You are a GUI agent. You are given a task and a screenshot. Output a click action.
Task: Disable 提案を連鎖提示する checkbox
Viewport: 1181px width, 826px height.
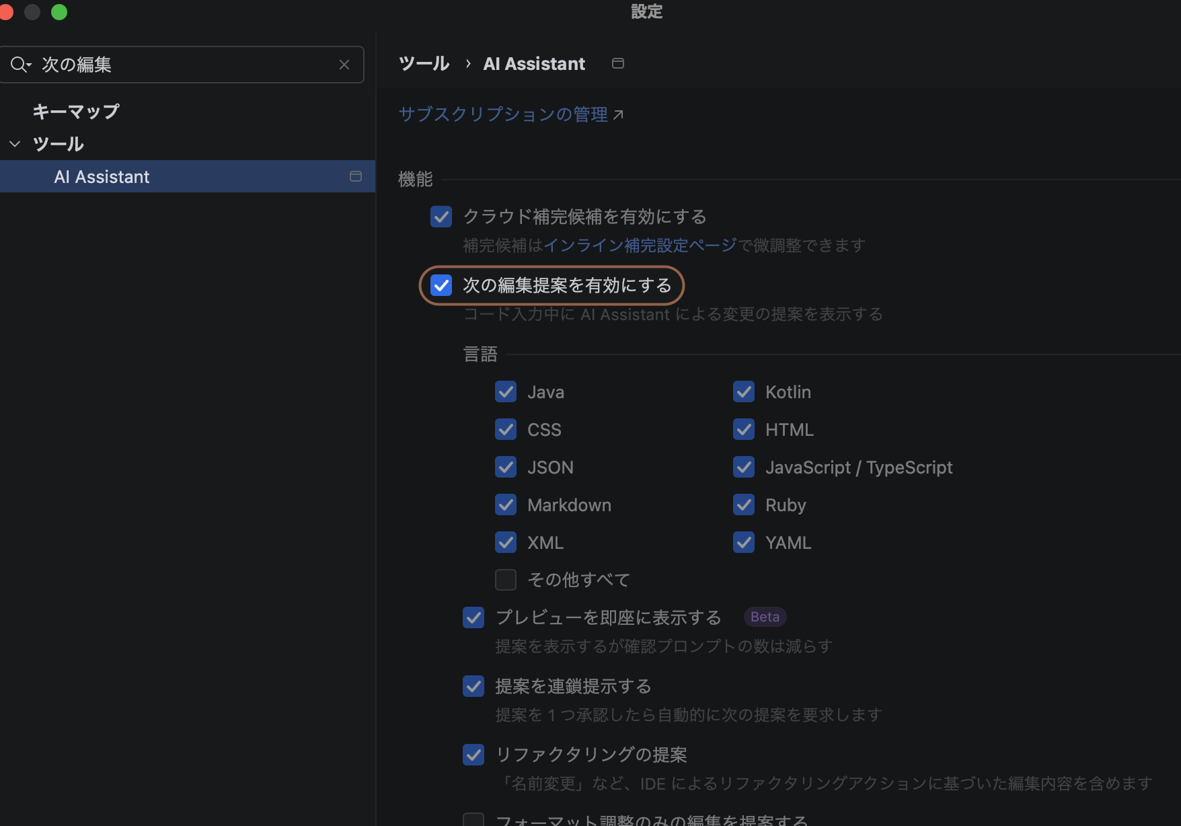(x=473, y=686)
